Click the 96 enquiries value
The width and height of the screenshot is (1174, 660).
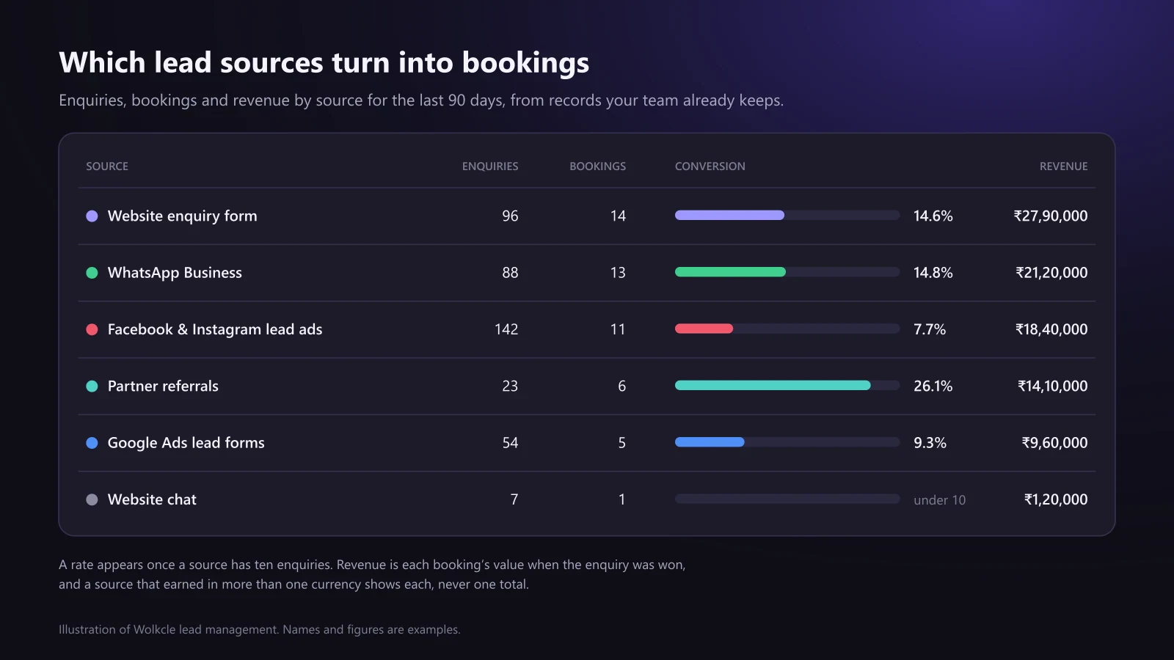click(x=510, y=216)
